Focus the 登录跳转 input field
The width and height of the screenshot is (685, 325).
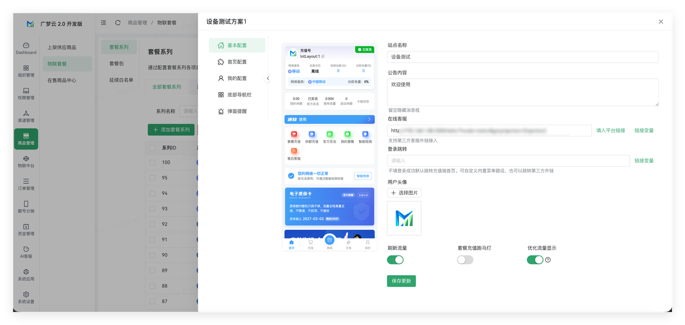click(x=508, y=161)
